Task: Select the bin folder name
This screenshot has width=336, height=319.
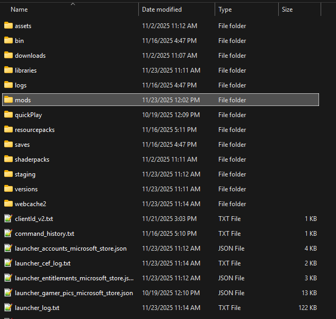Action: [19, 41]
